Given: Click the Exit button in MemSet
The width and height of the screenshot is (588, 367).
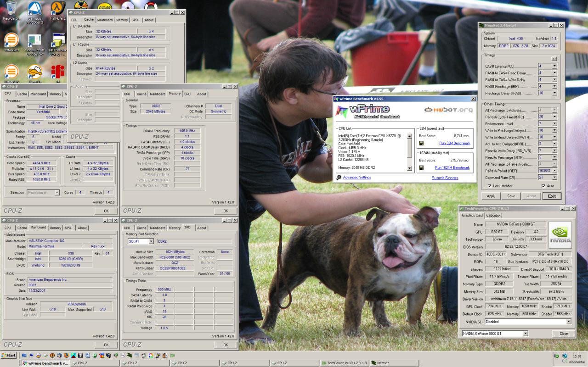Looking at the screenshot, I should tap(552, 196).
